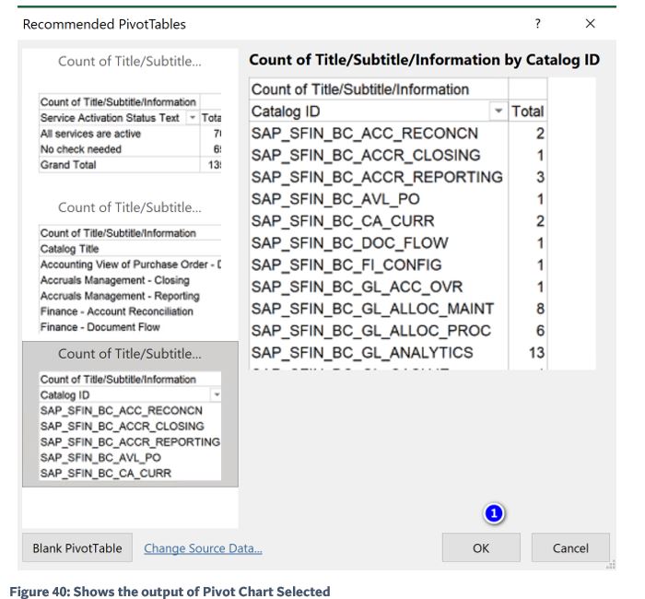Click total value 13 for GL_ANALYTICS
Image resolution: width=645 pixels, height=599 pixels.
[x=536, y=353]
